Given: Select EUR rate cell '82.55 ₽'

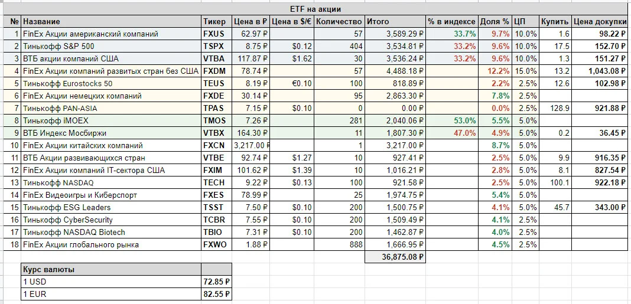Looking at the screenshot, I should pos(217,295).
